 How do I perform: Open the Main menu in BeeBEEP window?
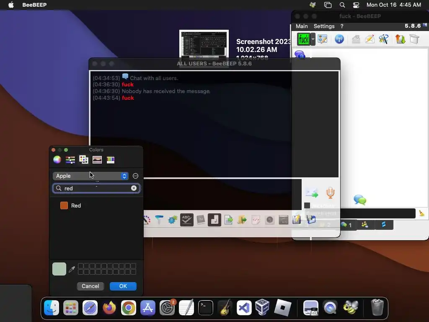click(x=302, y=26)
